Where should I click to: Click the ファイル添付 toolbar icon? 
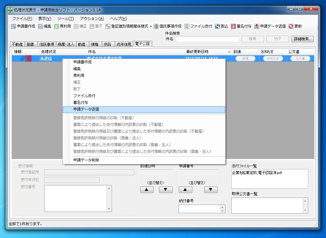tap(187, 26)
